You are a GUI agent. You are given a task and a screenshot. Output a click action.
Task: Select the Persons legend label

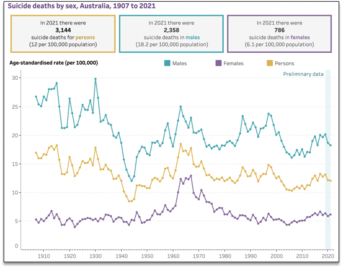284,63
